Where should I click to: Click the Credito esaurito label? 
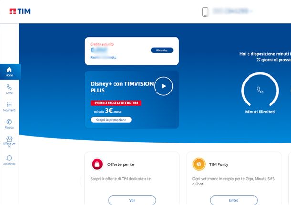(102, 44)
